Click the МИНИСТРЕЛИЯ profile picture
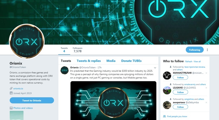 click(x=167, y=75)
